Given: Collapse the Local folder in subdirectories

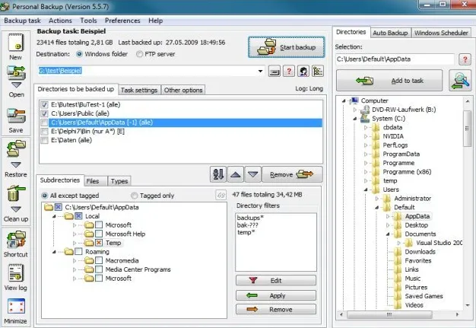Looking at the screenshot, I should click(x=54, y=217).
